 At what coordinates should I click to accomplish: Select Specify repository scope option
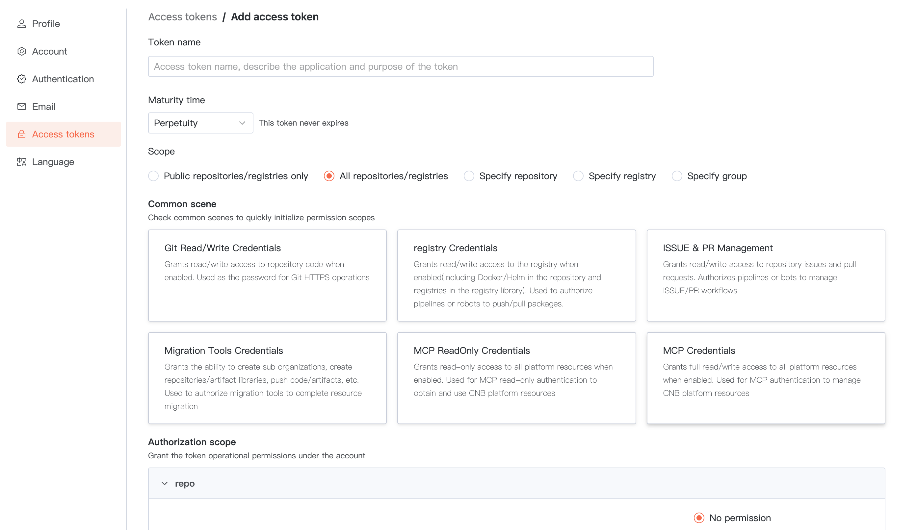[x=469, y=176]
